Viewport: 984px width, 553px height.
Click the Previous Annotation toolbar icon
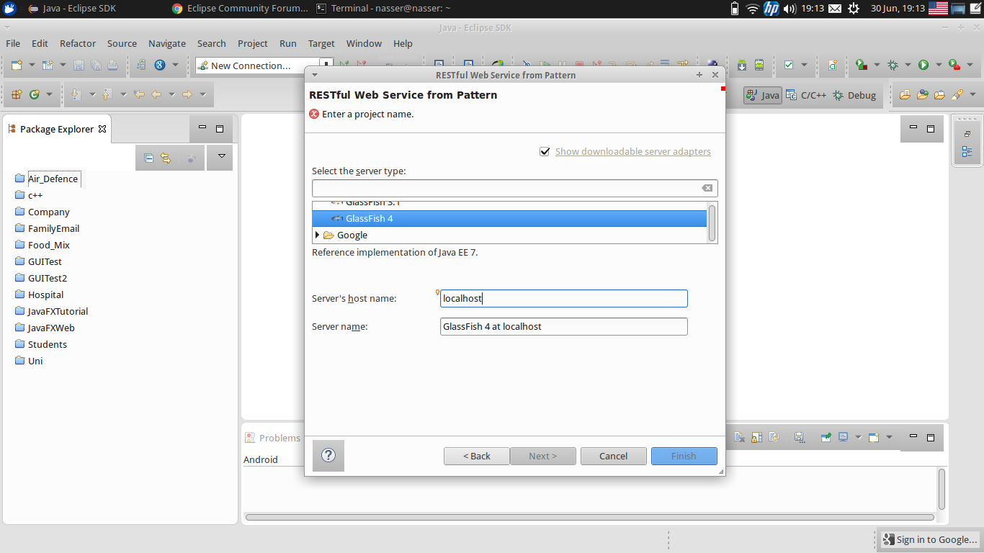pos(107,94)
